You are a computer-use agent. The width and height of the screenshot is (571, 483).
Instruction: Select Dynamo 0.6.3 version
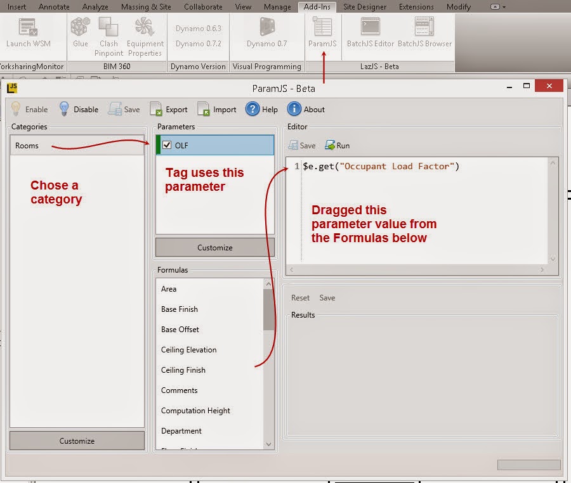[199, 29]
